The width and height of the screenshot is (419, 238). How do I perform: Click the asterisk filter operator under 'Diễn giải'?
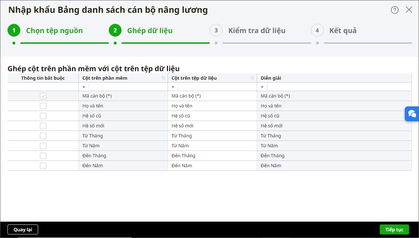pos(262,87)
